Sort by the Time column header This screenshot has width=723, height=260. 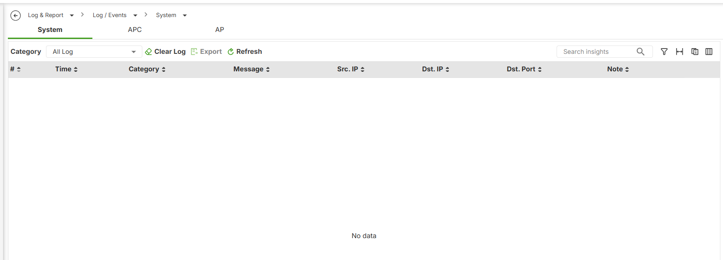pos(66,69)
